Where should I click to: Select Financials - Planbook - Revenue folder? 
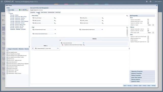click(x=18, y=29)
